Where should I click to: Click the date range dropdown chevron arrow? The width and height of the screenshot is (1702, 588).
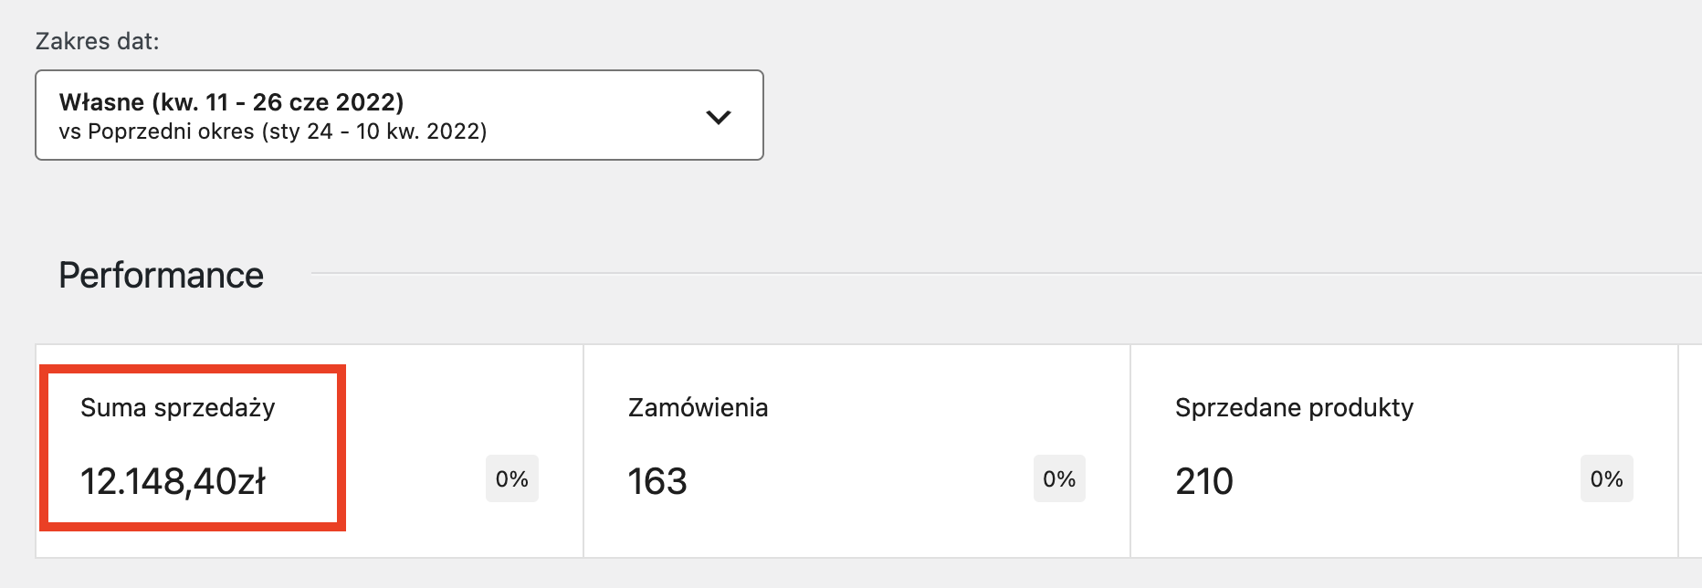[719, 117]
